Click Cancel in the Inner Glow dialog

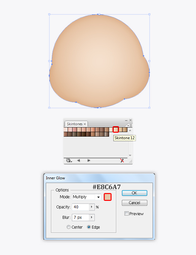tap(135, 203)
